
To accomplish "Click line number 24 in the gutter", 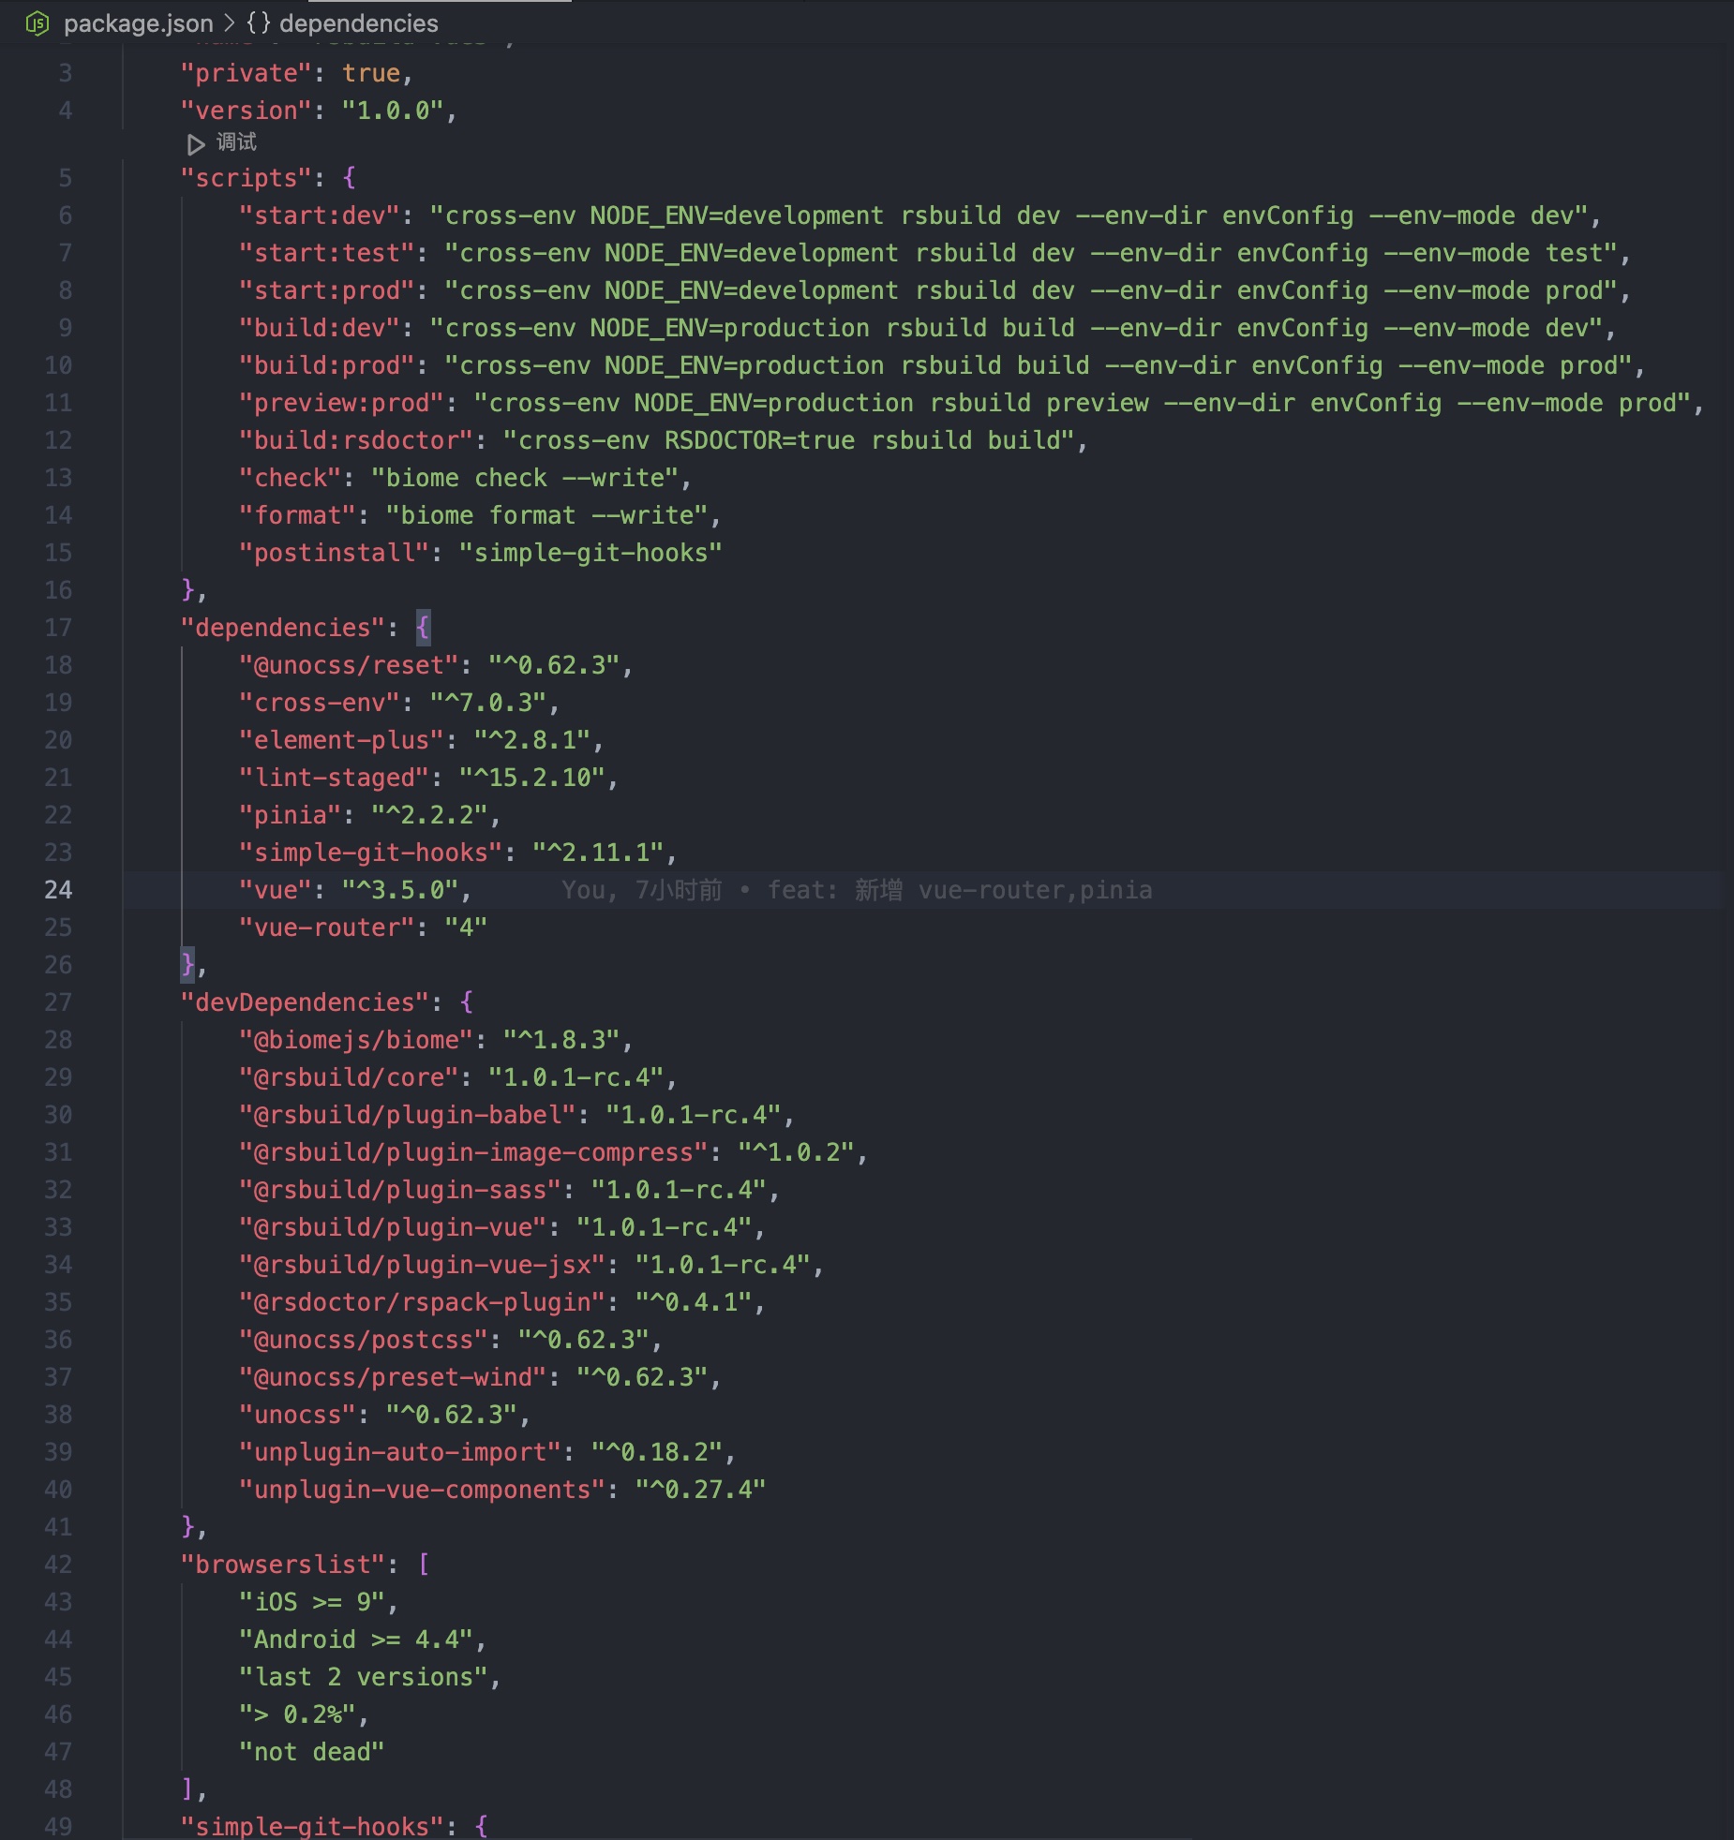I will point(58,890).
